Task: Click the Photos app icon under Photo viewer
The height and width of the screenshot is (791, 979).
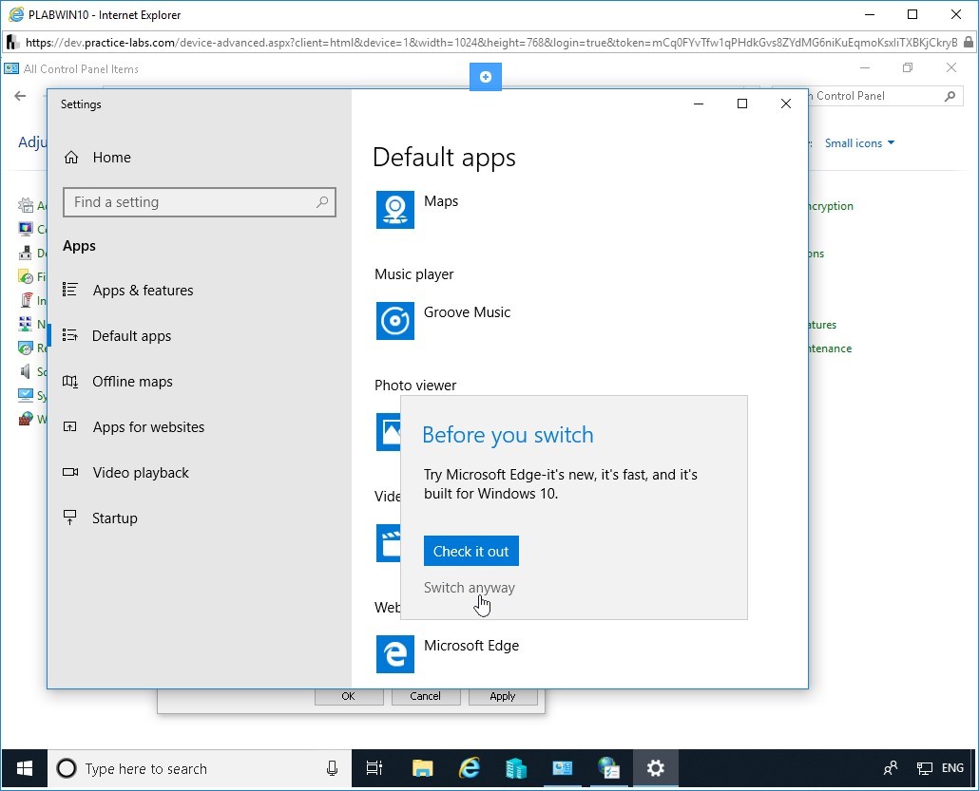Action: (x=389, y=432)
